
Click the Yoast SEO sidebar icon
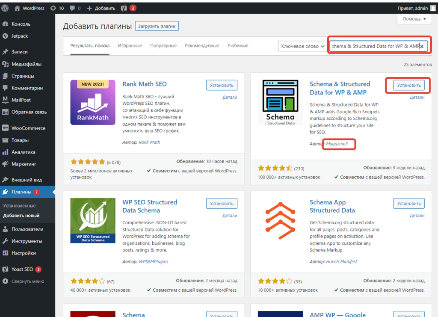[x=5, y=269]
